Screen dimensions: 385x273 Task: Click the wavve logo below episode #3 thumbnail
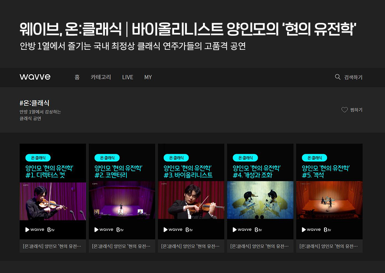(x=176, y=229)
